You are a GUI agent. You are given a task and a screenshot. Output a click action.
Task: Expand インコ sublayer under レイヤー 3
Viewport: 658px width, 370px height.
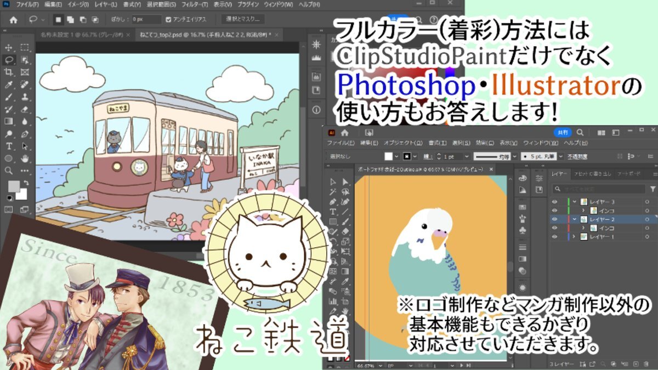583,210
